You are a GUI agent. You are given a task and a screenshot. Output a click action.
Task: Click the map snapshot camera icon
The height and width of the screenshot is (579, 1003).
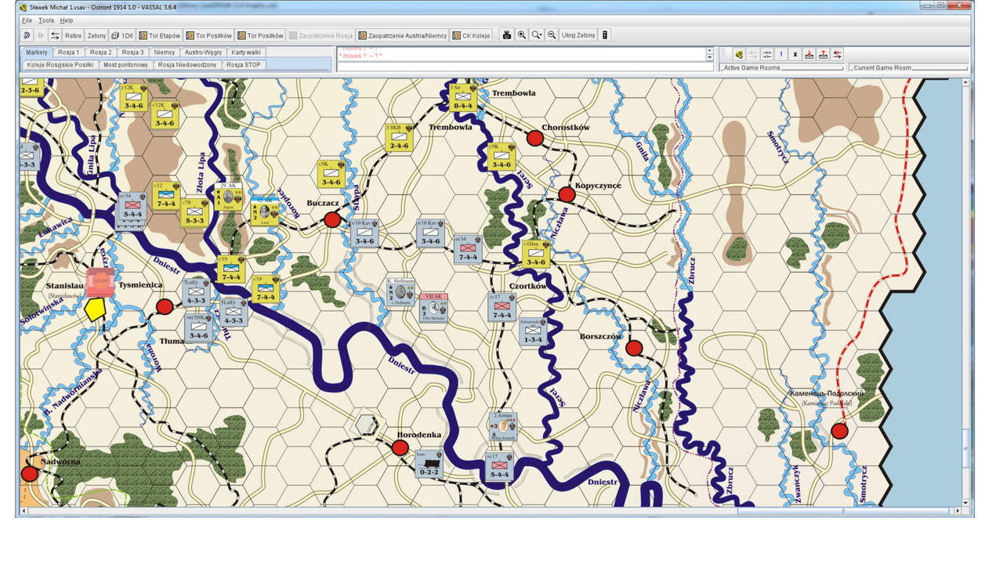(507, 35)
